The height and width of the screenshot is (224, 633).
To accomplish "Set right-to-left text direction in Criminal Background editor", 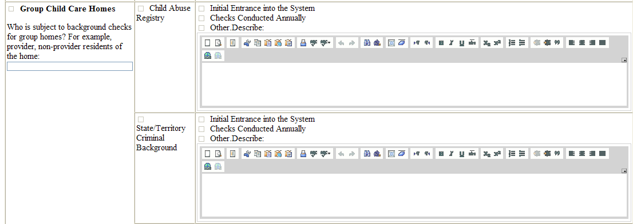I will pos(427,154).
